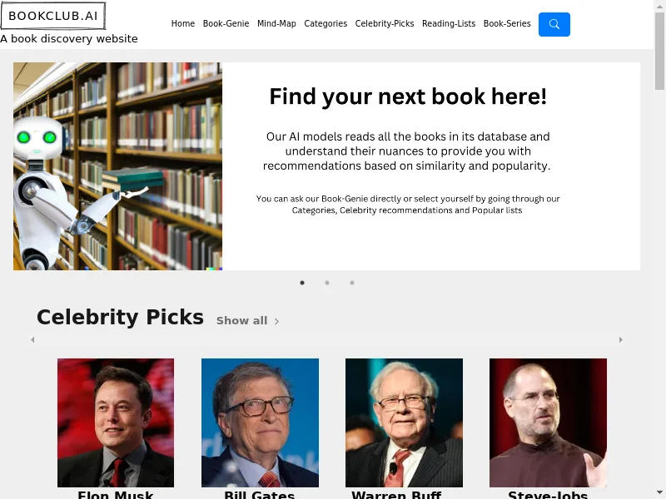The height and width of the screenshot is (499, 666).
Task: Click the Show all link
Action: [241, 321]
